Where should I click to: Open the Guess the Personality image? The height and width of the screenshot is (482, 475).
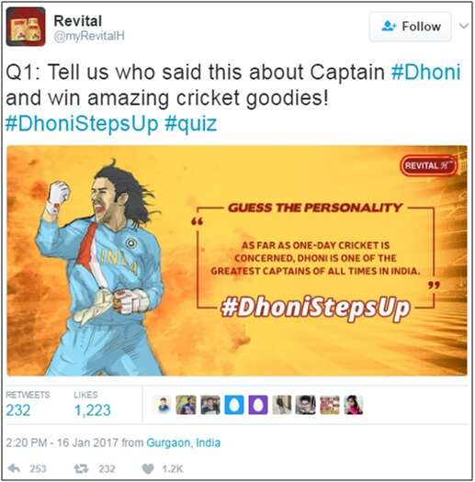pyautogui.click(x=237, y=261)
